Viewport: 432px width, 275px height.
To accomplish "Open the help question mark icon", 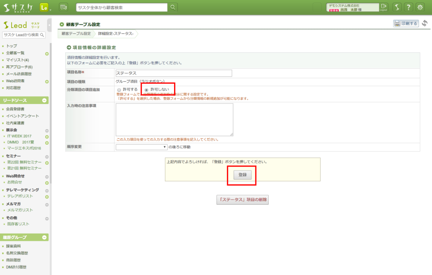I will [x=408, y=7].
